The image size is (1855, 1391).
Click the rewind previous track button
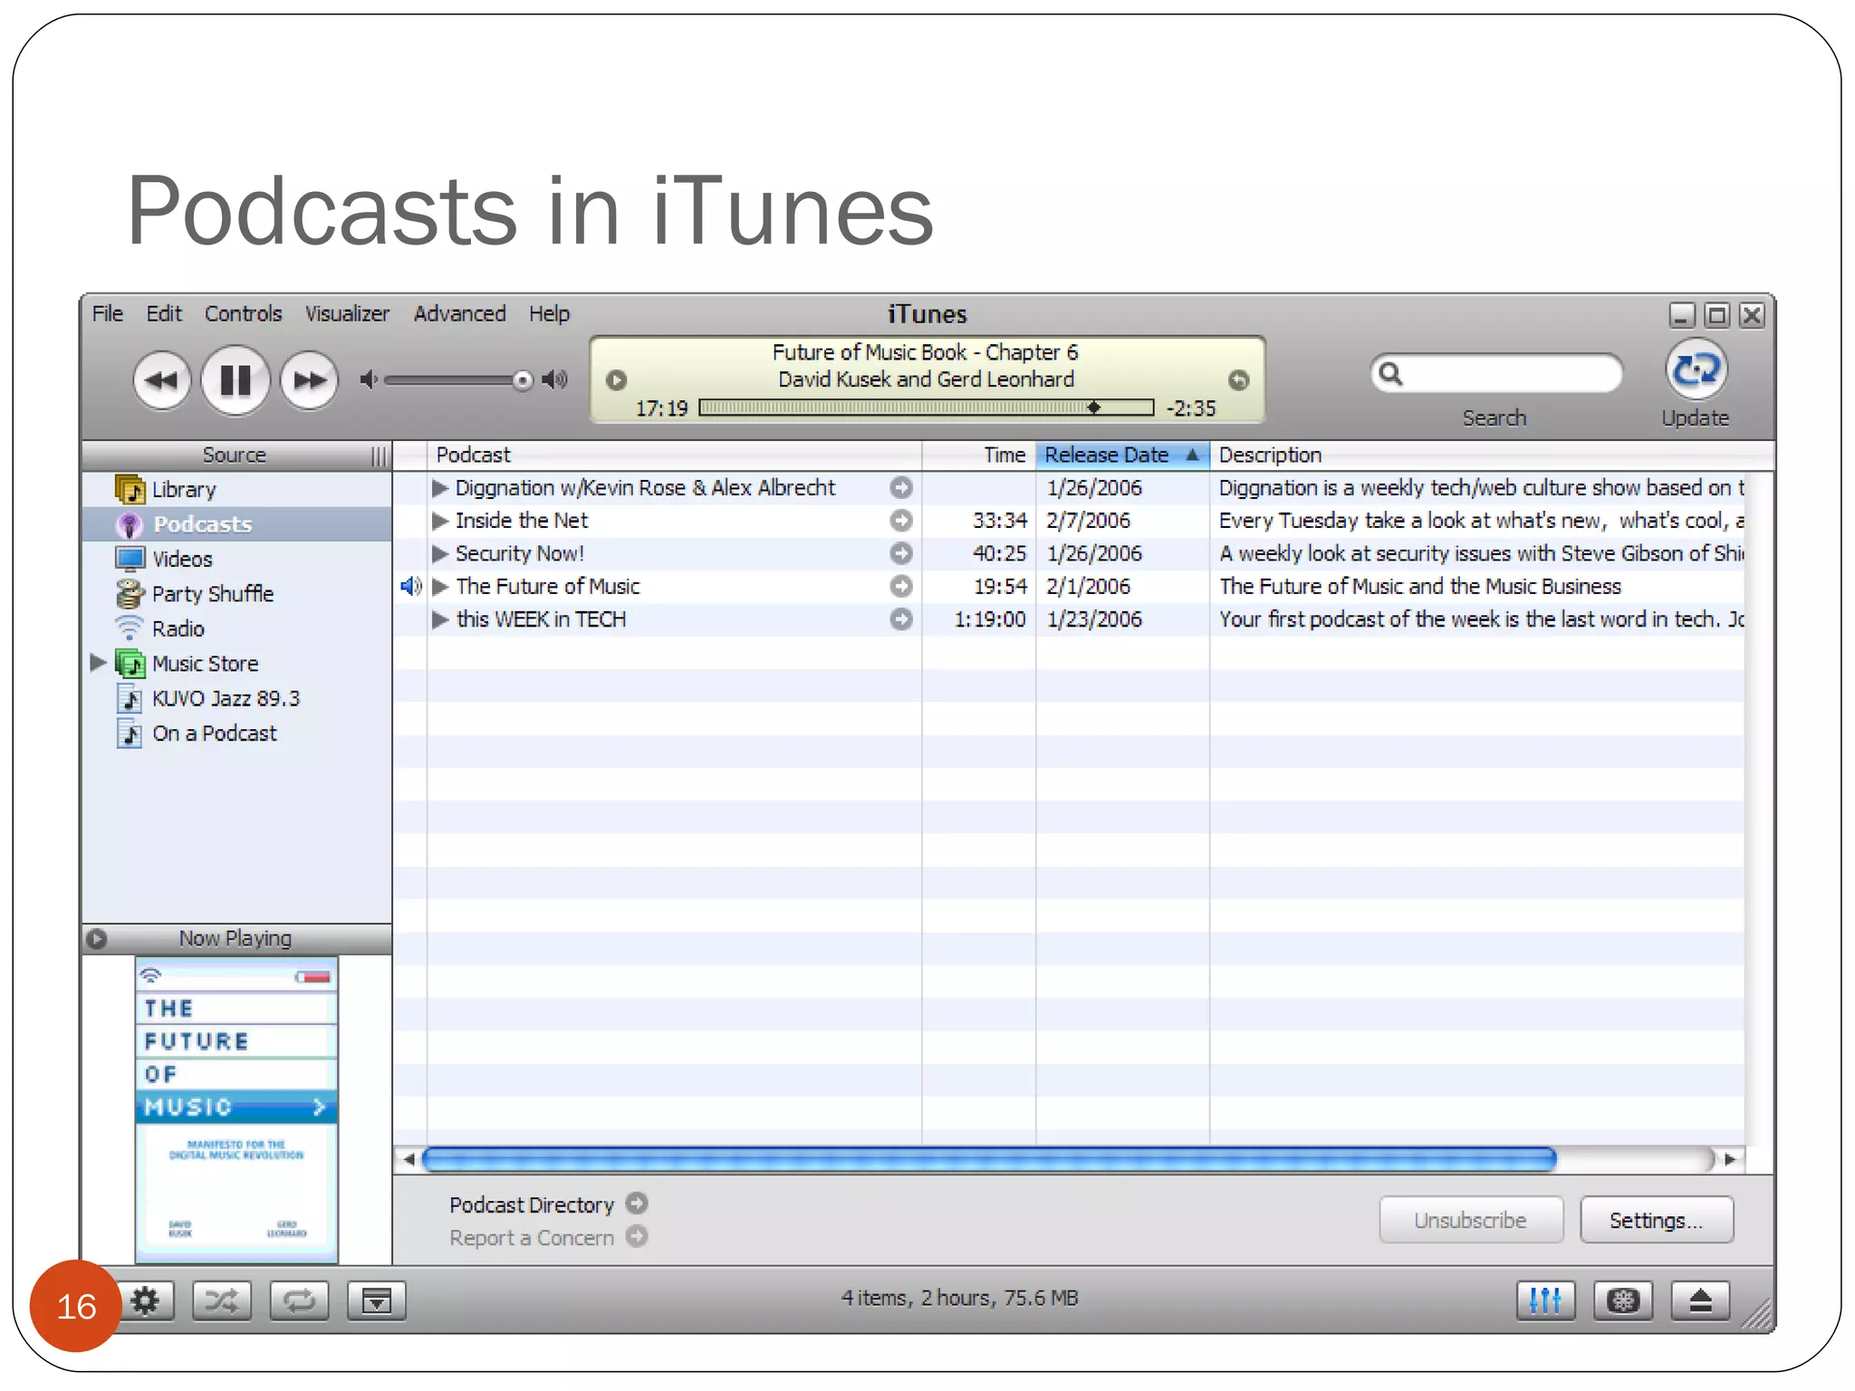tap(161, 380)
